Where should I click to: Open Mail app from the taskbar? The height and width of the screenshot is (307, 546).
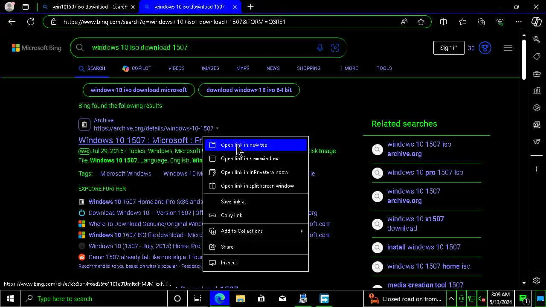click(282, 298)
